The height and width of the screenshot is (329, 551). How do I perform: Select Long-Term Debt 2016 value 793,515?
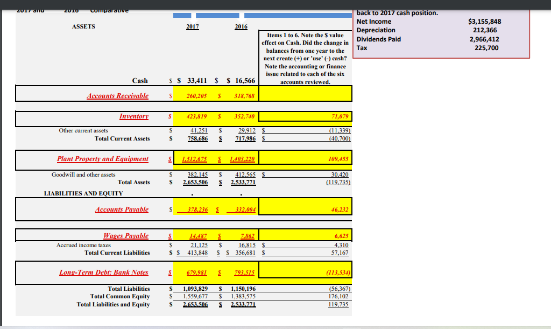tap(244, 272)
